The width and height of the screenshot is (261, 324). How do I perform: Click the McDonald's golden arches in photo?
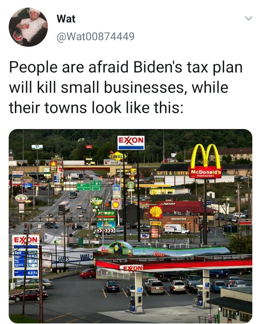[206, 157]
